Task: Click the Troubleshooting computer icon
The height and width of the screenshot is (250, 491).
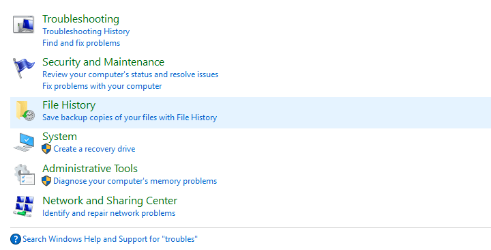Action: [23, 24]
